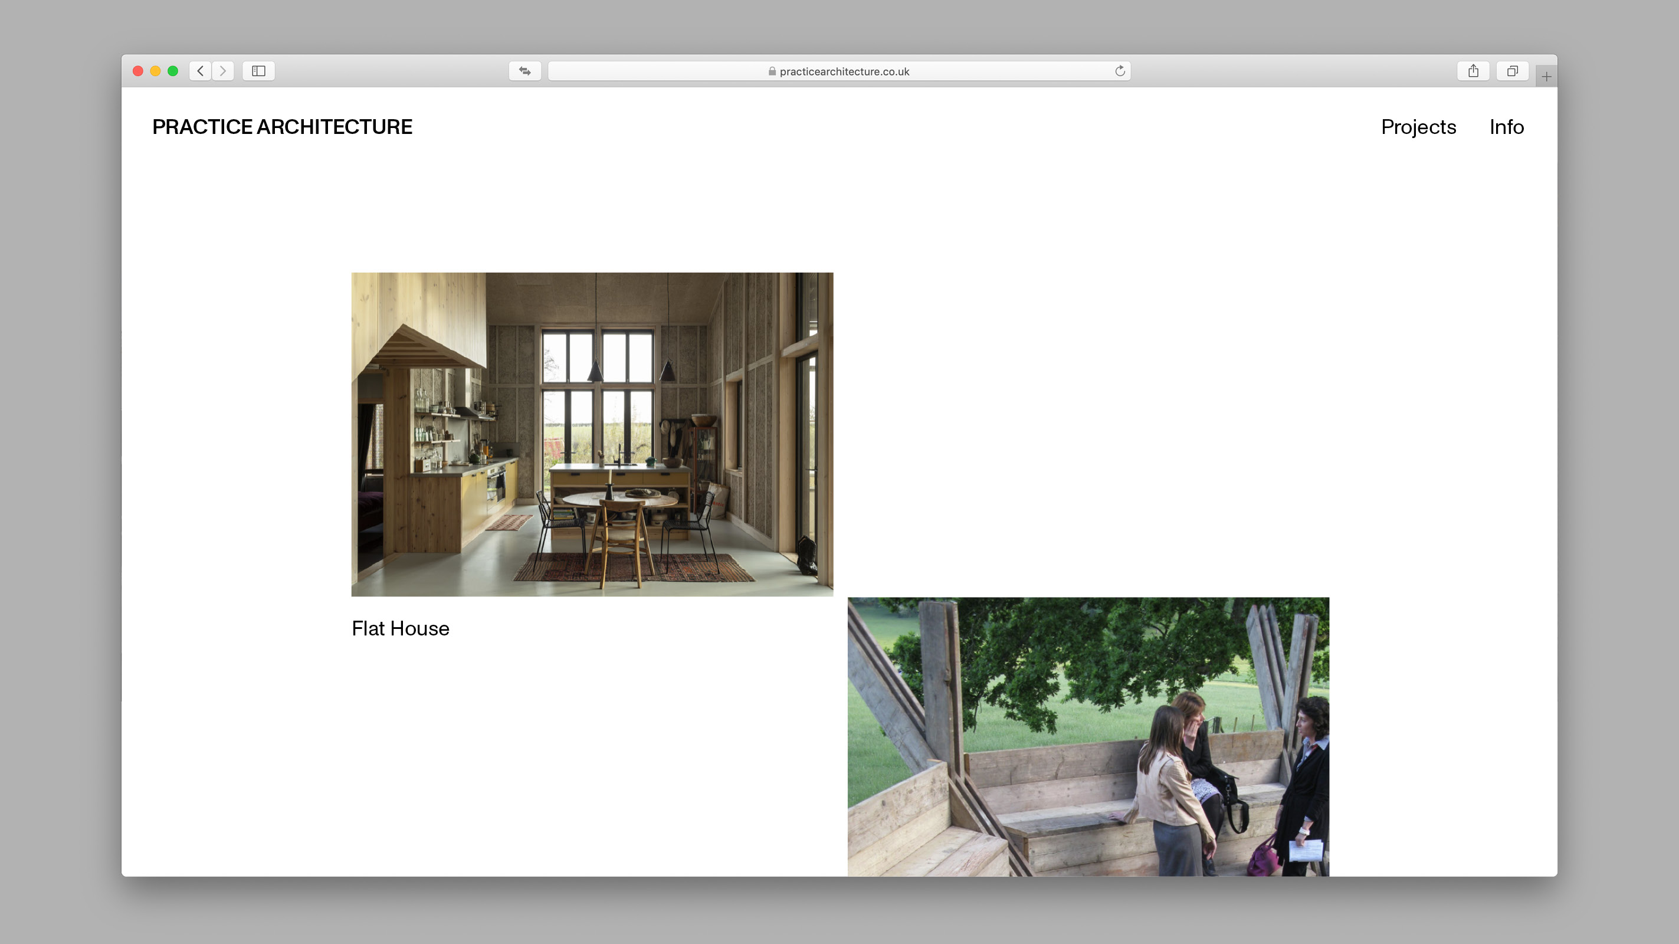
Task: Minimize the Safari window
Action: point(155,71)
